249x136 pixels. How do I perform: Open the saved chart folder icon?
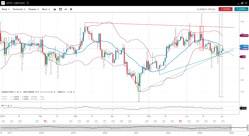coord(55,9)
